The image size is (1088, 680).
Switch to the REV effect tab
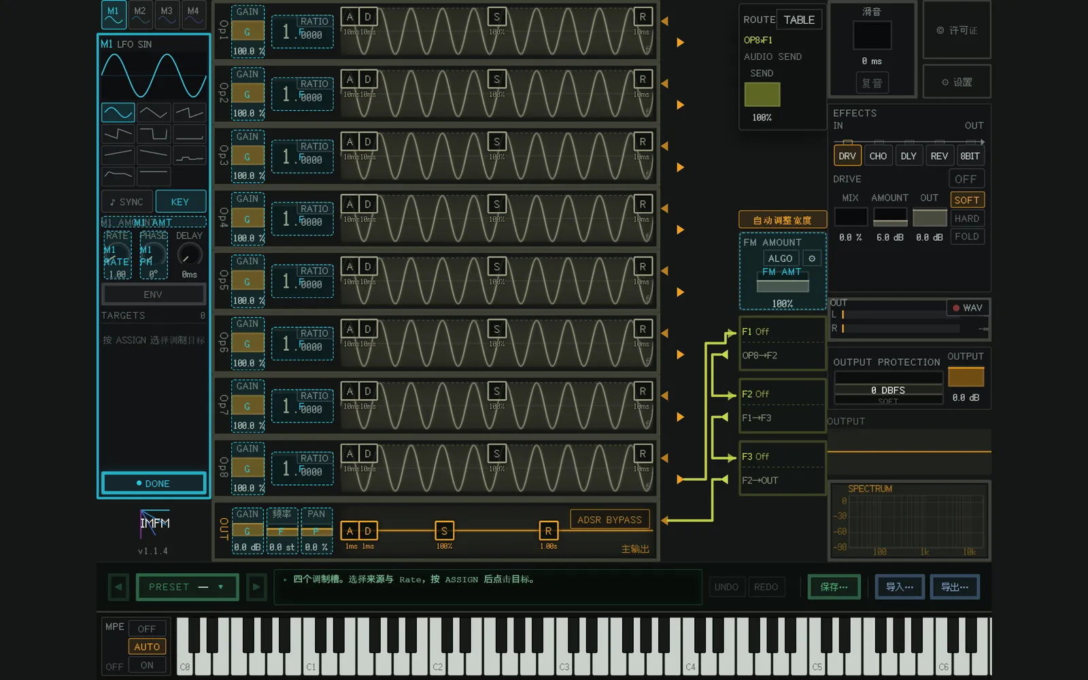[939, 156]
